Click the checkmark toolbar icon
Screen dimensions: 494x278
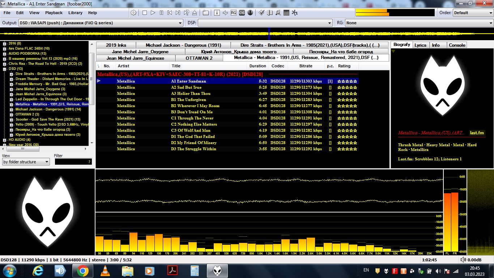pyautogui.click(x=261, y=13)
